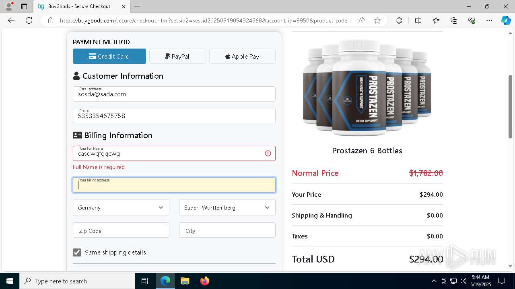Launch Firefox from the taskbar
Image resolution: width=515 pixels, height=289 pixels.
tap(205, 281)
